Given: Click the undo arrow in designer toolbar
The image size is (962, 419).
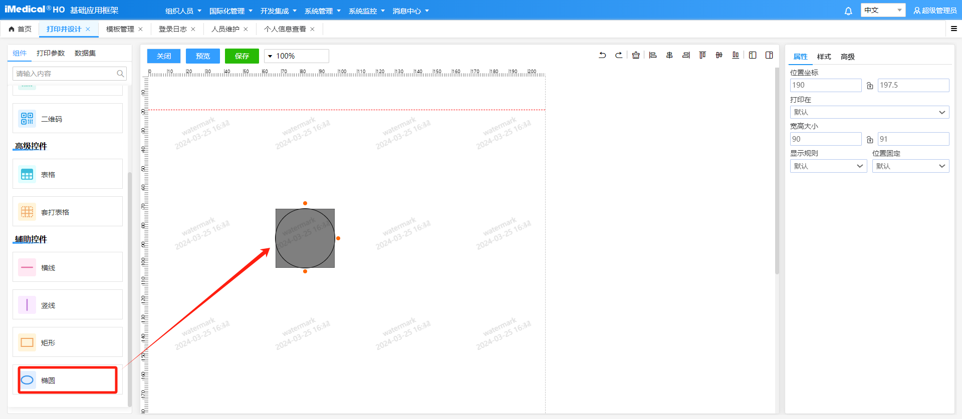Looking at the screenshot, I should coord(602,56).
